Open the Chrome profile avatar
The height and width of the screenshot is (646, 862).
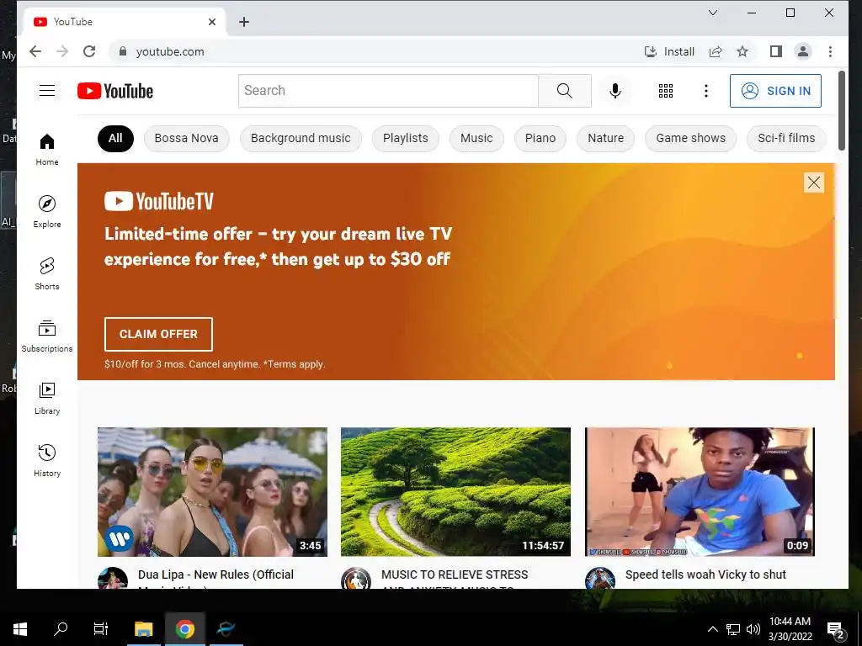pyautogui.click(x=802, y=51)
